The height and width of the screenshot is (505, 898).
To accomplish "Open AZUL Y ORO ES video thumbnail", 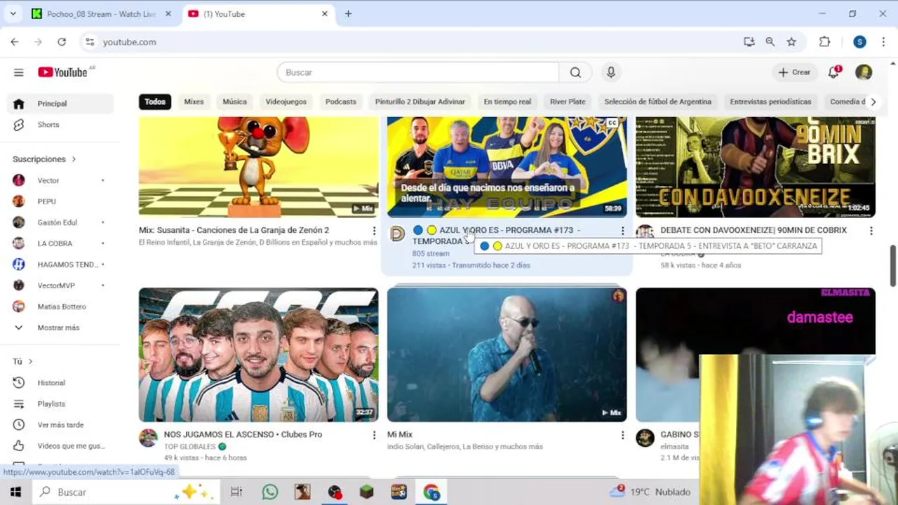I will tap(507, 167).
